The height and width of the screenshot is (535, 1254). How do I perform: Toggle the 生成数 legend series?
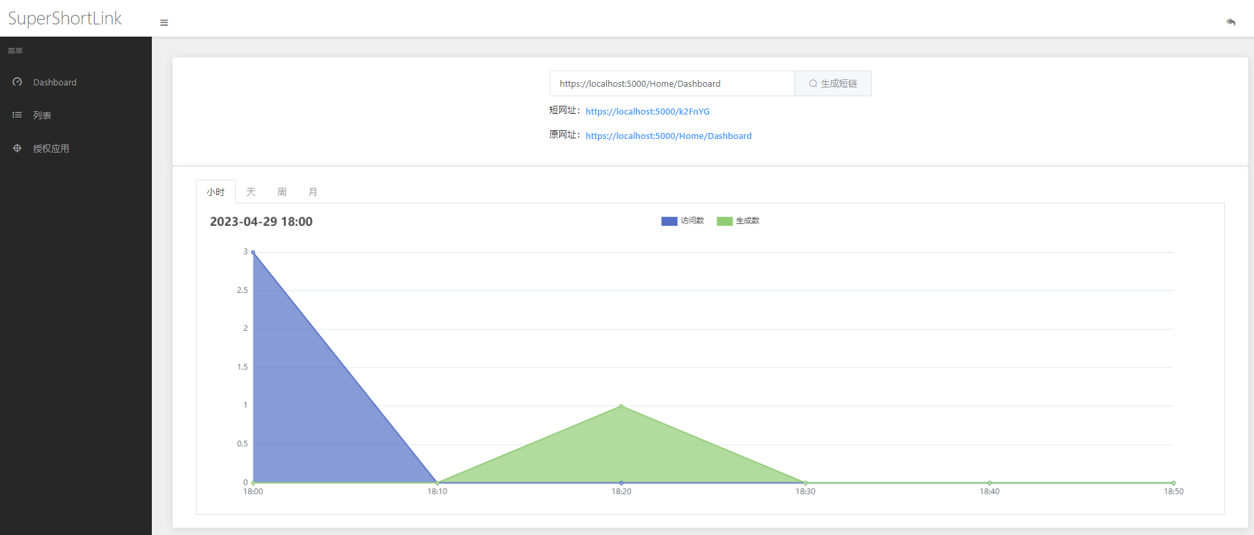coord(738,221)
